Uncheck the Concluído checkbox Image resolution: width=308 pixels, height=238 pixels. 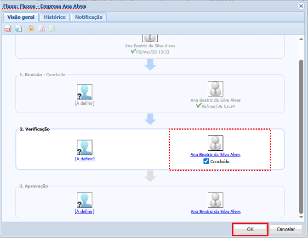pos(206,161)
